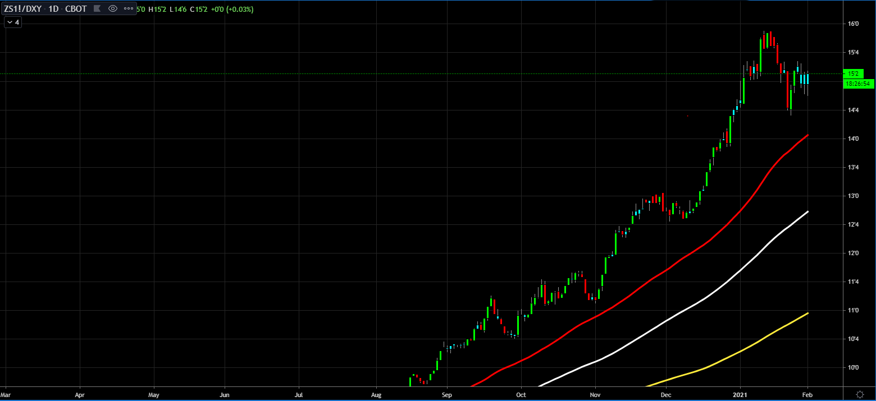The height and width of the screenshot is (401, 876).
Task: Click the 16'0 price axis label
Action: [x=854, y=24]
